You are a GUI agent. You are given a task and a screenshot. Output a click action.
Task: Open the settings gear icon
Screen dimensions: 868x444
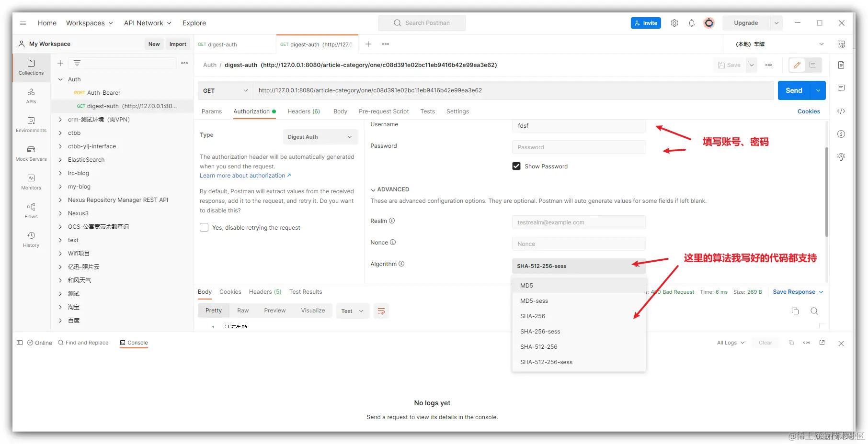(674, 23)
